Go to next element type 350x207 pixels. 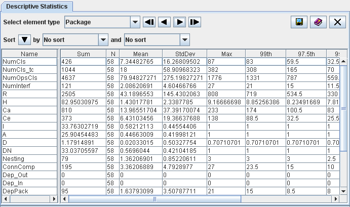pos(180,22)
